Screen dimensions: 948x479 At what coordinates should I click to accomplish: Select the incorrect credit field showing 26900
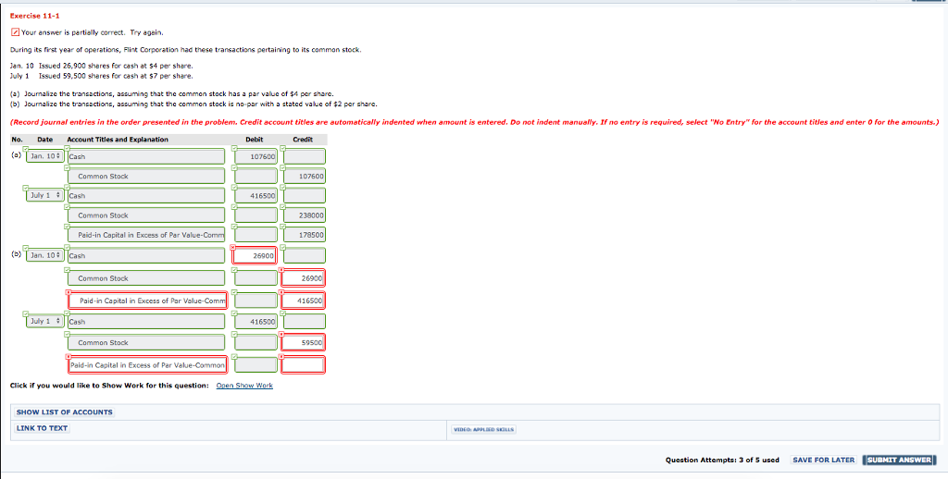point(304,278)
